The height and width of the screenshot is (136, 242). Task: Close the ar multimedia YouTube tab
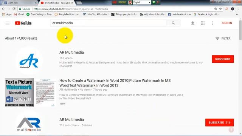pyautogui.click(x=72, y=3)
